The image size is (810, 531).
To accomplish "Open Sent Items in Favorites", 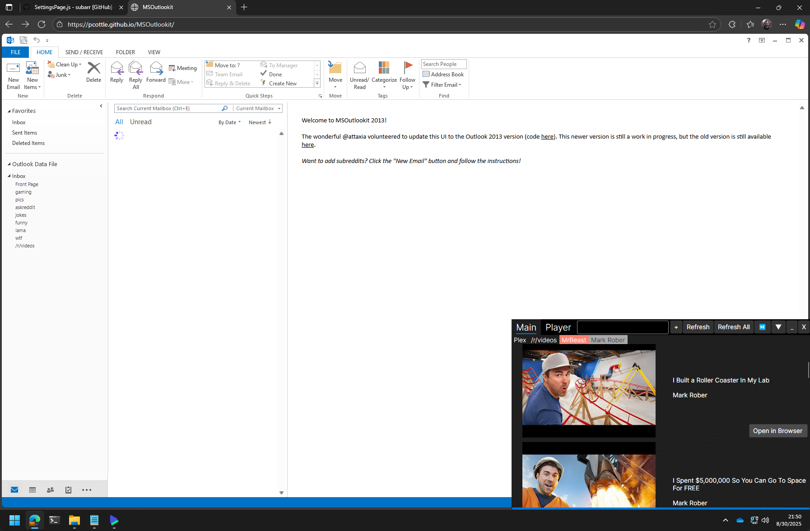I will click(x=24, y=133).
